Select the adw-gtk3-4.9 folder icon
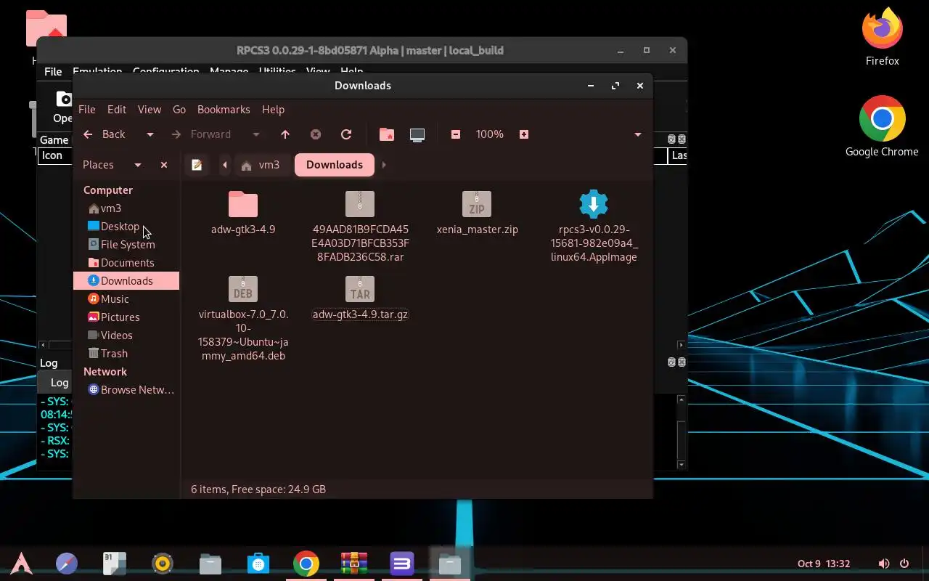Viewport: 929px width, 581px height. tap(243, 204)
